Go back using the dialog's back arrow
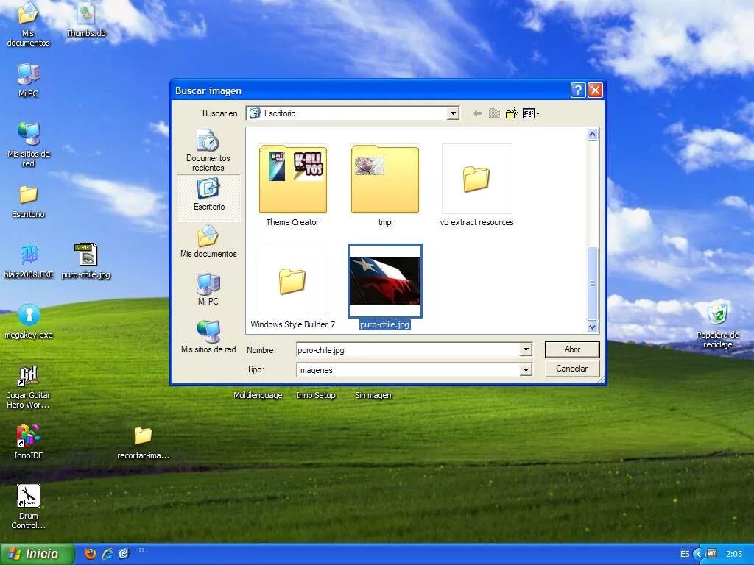This screenshot has width=754, height=565. click(477, 113)
